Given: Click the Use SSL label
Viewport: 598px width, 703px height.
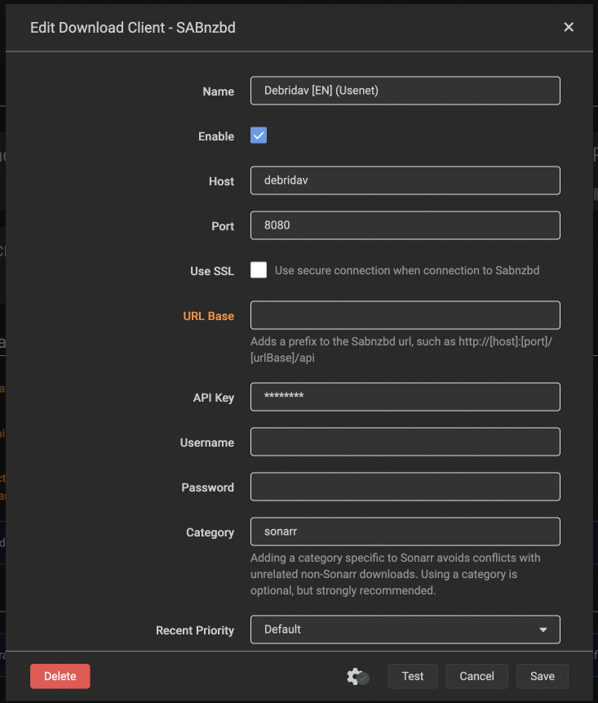Looking at the screenshot, I should [x=212, y=271].
